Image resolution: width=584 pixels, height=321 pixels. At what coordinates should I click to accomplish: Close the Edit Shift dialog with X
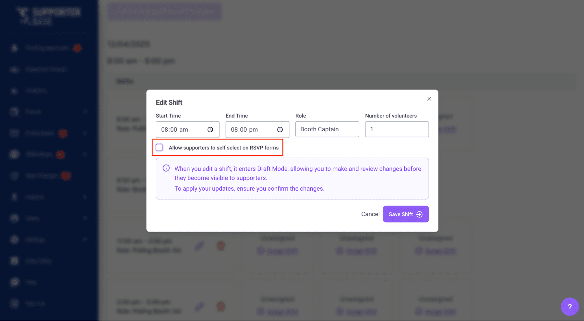click(429, 99)
